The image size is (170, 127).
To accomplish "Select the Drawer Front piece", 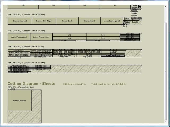I will coord(90,21).
